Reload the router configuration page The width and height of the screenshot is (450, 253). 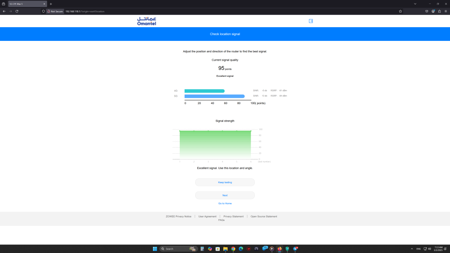pos(17,11)
